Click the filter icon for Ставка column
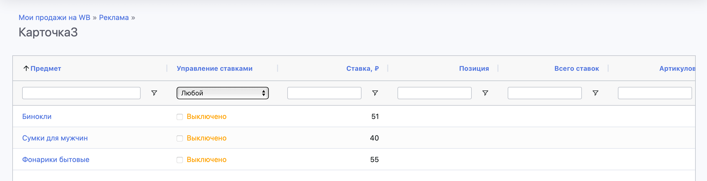Viewport: 707px width, 181px height. pyautogui.click(x=375, y=93)
